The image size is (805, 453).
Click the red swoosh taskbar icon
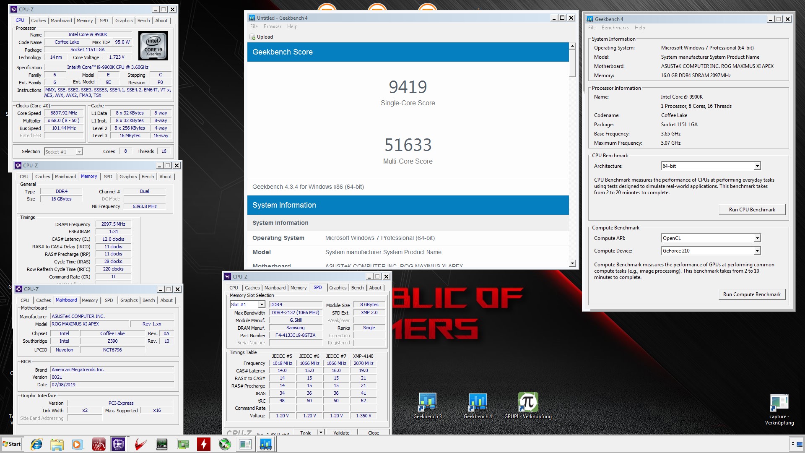click(x=140, y=444)
